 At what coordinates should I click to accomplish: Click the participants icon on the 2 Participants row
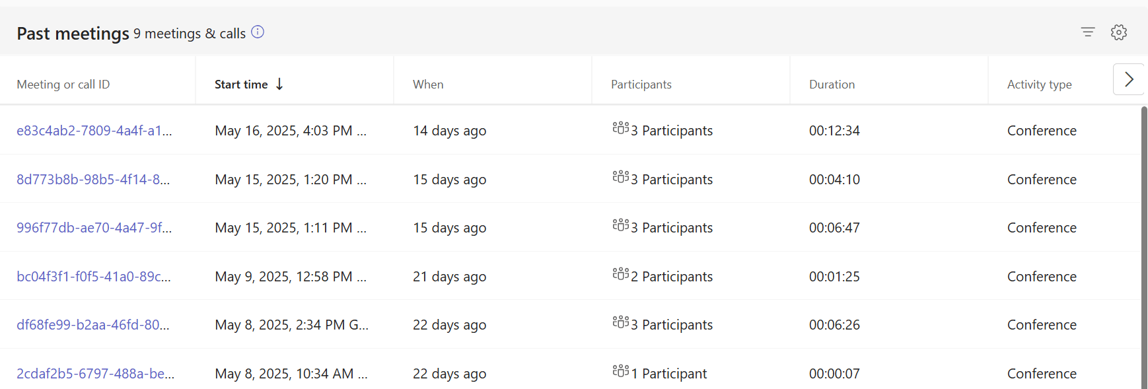pos(620,275)
